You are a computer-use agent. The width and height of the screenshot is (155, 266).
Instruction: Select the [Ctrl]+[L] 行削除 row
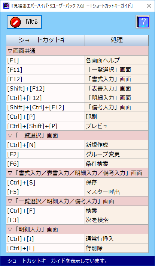pyautogui.click(x=77, y=248)
